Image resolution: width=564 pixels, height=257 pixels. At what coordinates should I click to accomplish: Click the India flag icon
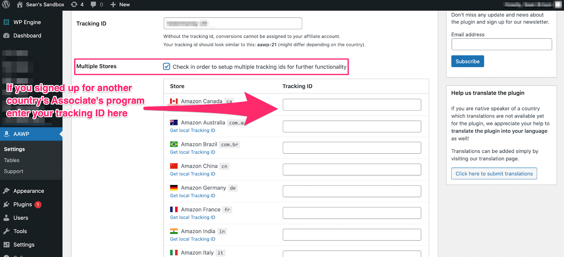point(174,231)
